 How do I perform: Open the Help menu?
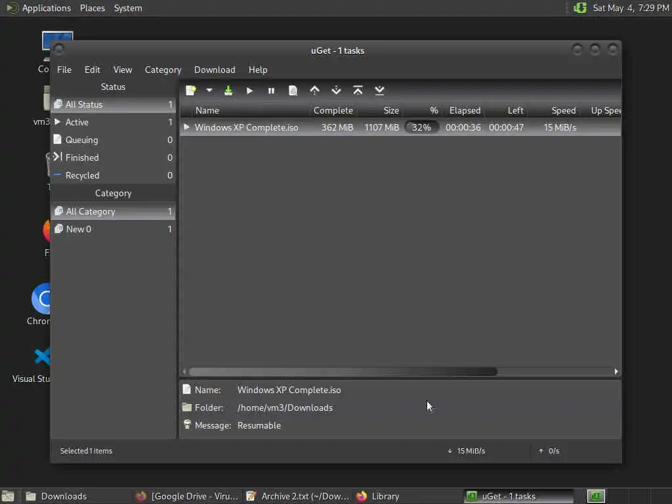point(258,70)
